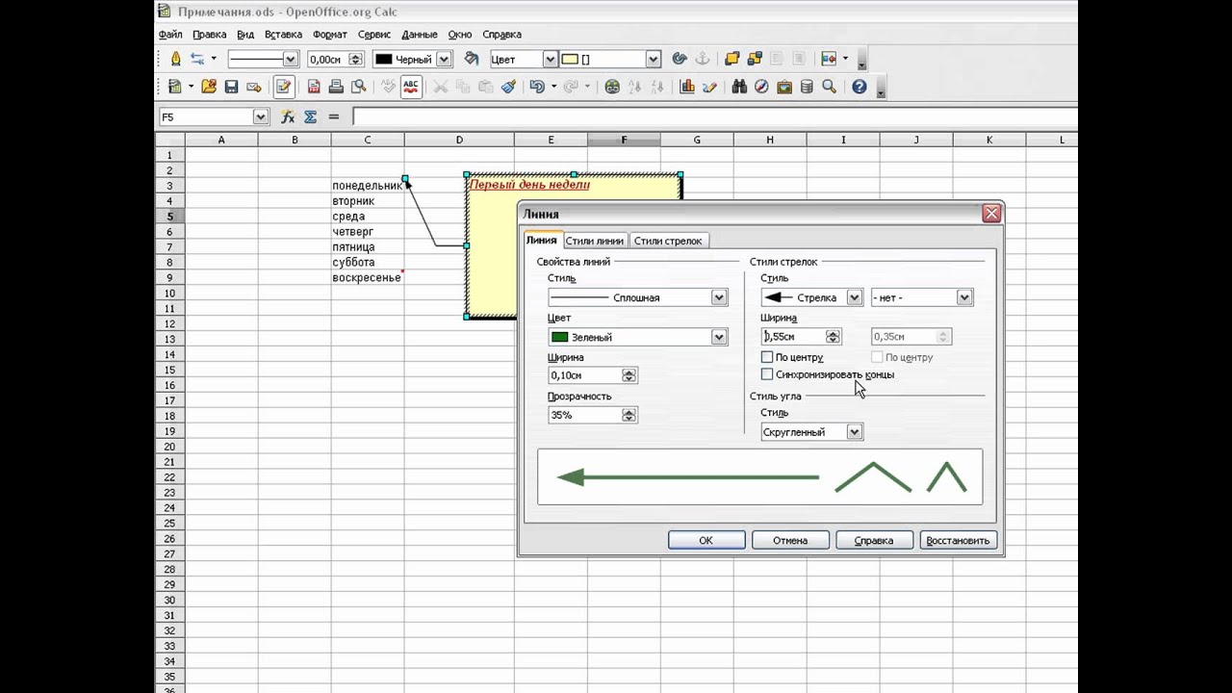This screenshot has width=1232, height=693.
Task: Click the Hyperlink globe icon
Action: click(x=612, y=87)
